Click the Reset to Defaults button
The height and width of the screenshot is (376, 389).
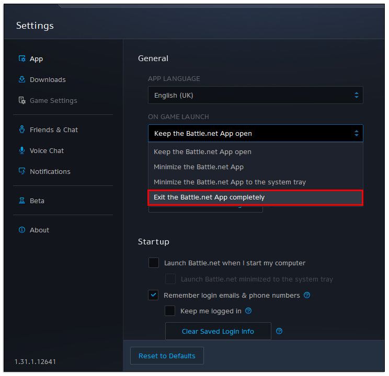tap(167, 356)
